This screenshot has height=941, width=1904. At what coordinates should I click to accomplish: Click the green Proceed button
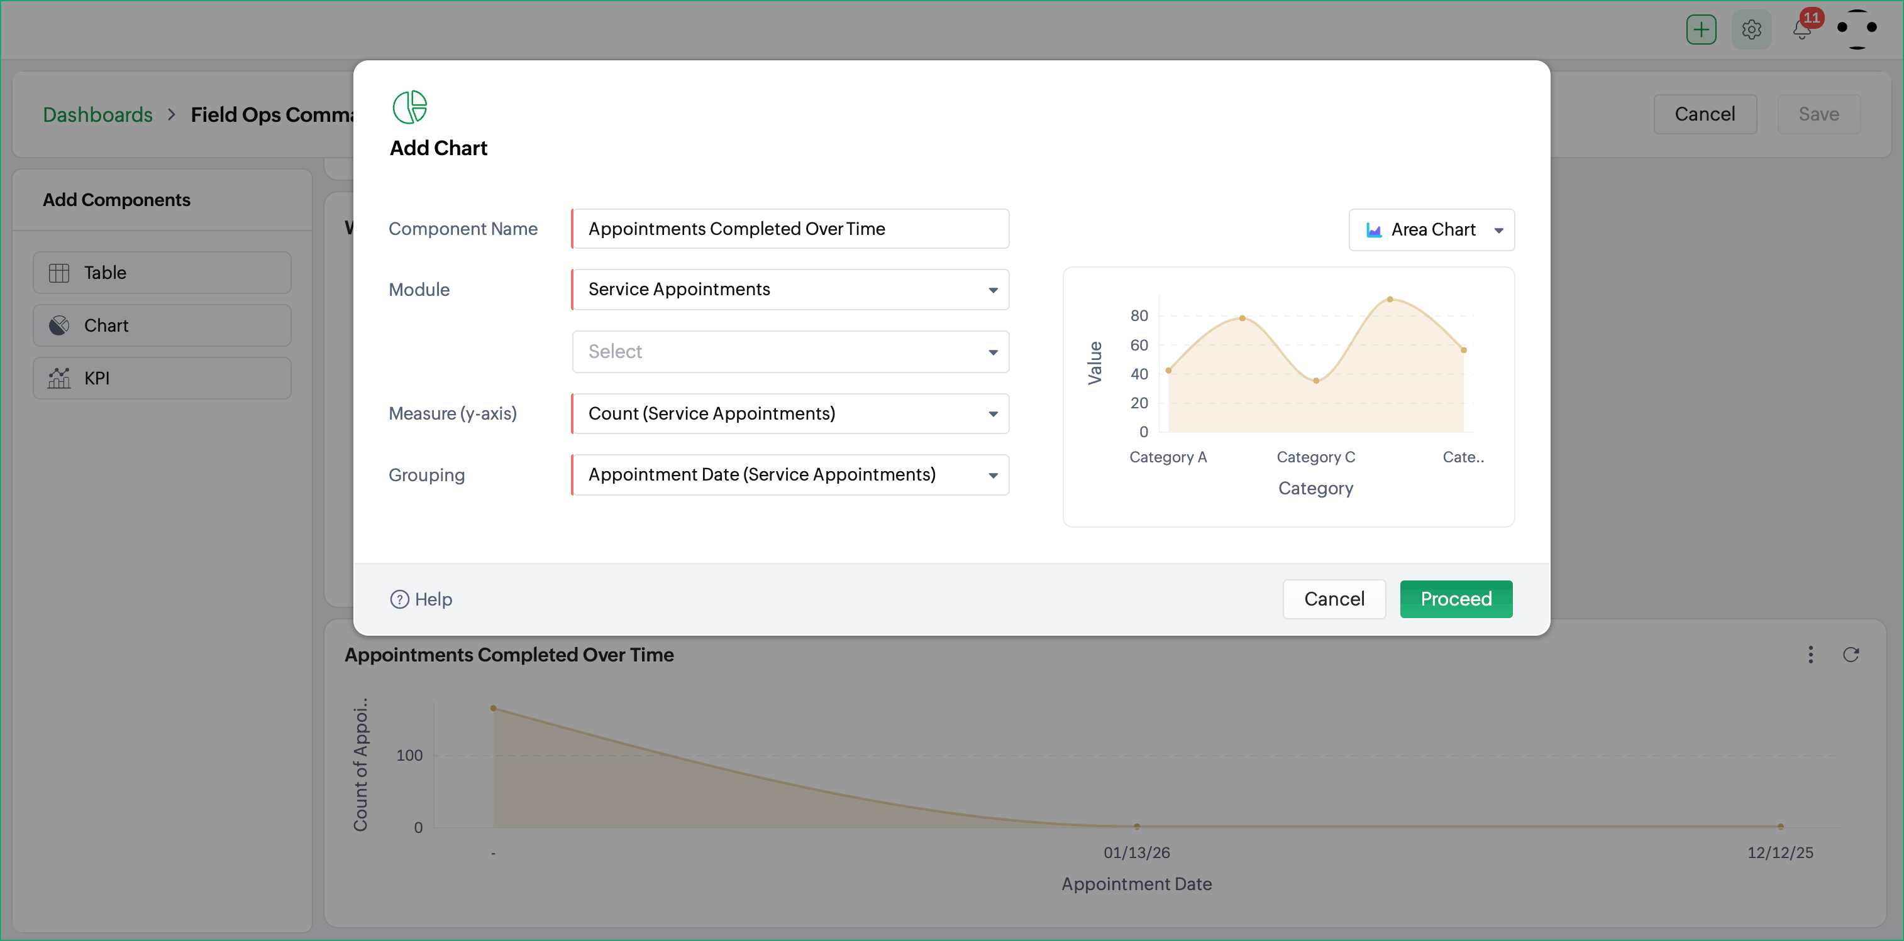point(1455,599)
